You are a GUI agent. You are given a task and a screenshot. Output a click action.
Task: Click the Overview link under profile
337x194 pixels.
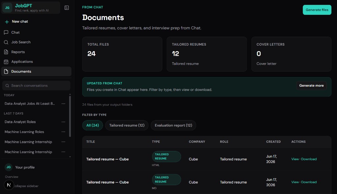[12, 177]
